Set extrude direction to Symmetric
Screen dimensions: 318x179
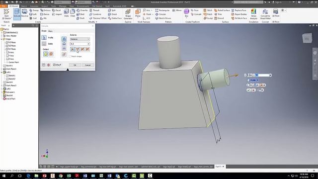(82, 49)
